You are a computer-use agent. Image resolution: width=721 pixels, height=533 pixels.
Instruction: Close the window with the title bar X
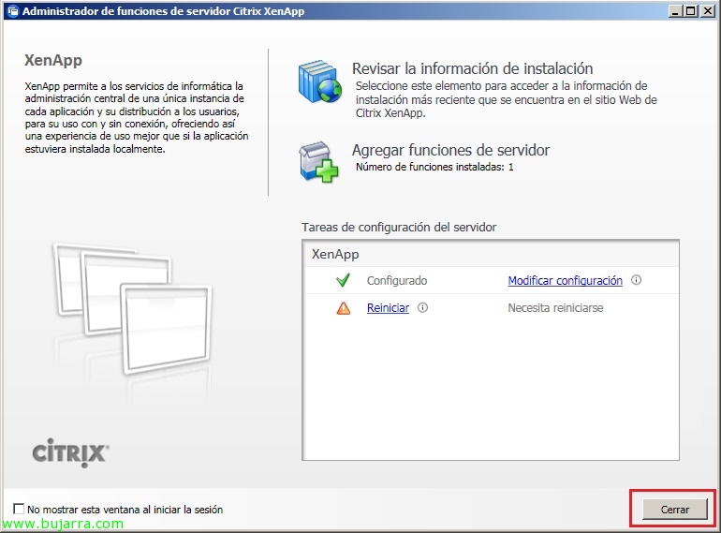[x=707, y=11]
